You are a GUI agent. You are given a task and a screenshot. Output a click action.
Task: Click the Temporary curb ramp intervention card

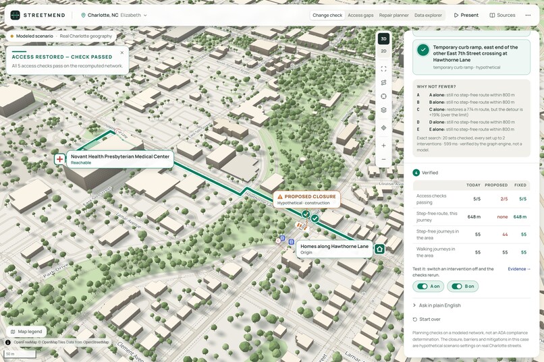(x=471, y=57)
